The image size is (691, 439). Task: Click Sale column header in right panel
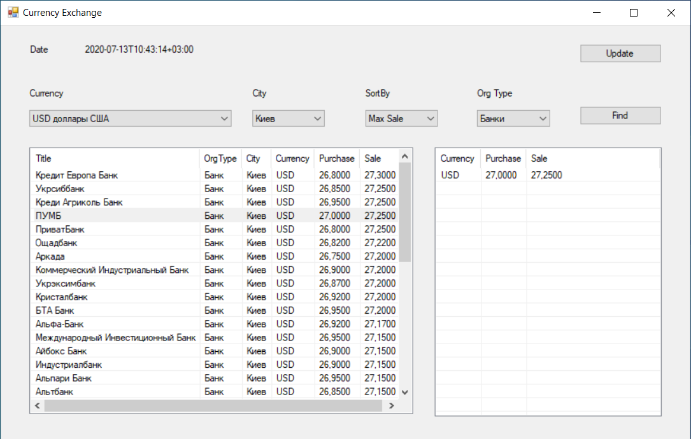tap(592, 158)
